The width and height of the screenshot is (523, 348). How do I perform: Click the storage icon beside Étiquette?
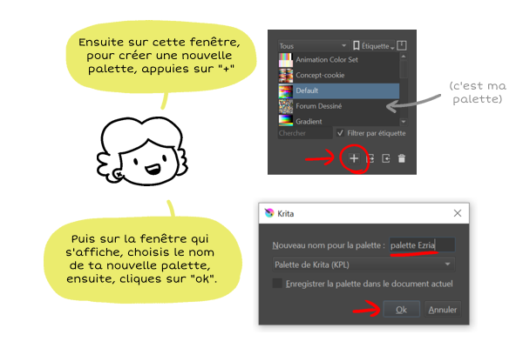[402, 45]
